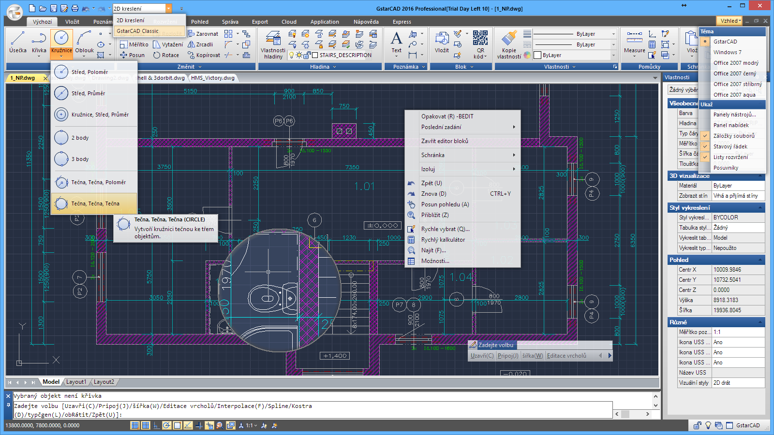The width and height of the screenshot is (774, 435).
Task: Toggle grid display in status bar
Action: (x=146, y=425)
